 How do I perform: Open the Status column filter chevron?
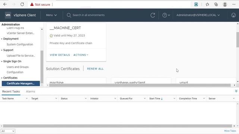click(x=86, y=98)
